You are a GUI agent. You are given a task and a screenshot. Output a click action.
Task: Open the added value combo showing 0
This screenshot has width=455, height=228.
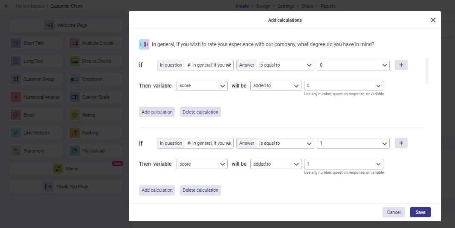click(344, 86)
